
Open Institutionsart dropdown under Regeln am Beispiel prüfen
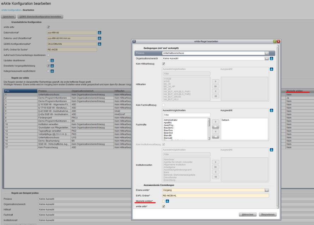(85, 220)
